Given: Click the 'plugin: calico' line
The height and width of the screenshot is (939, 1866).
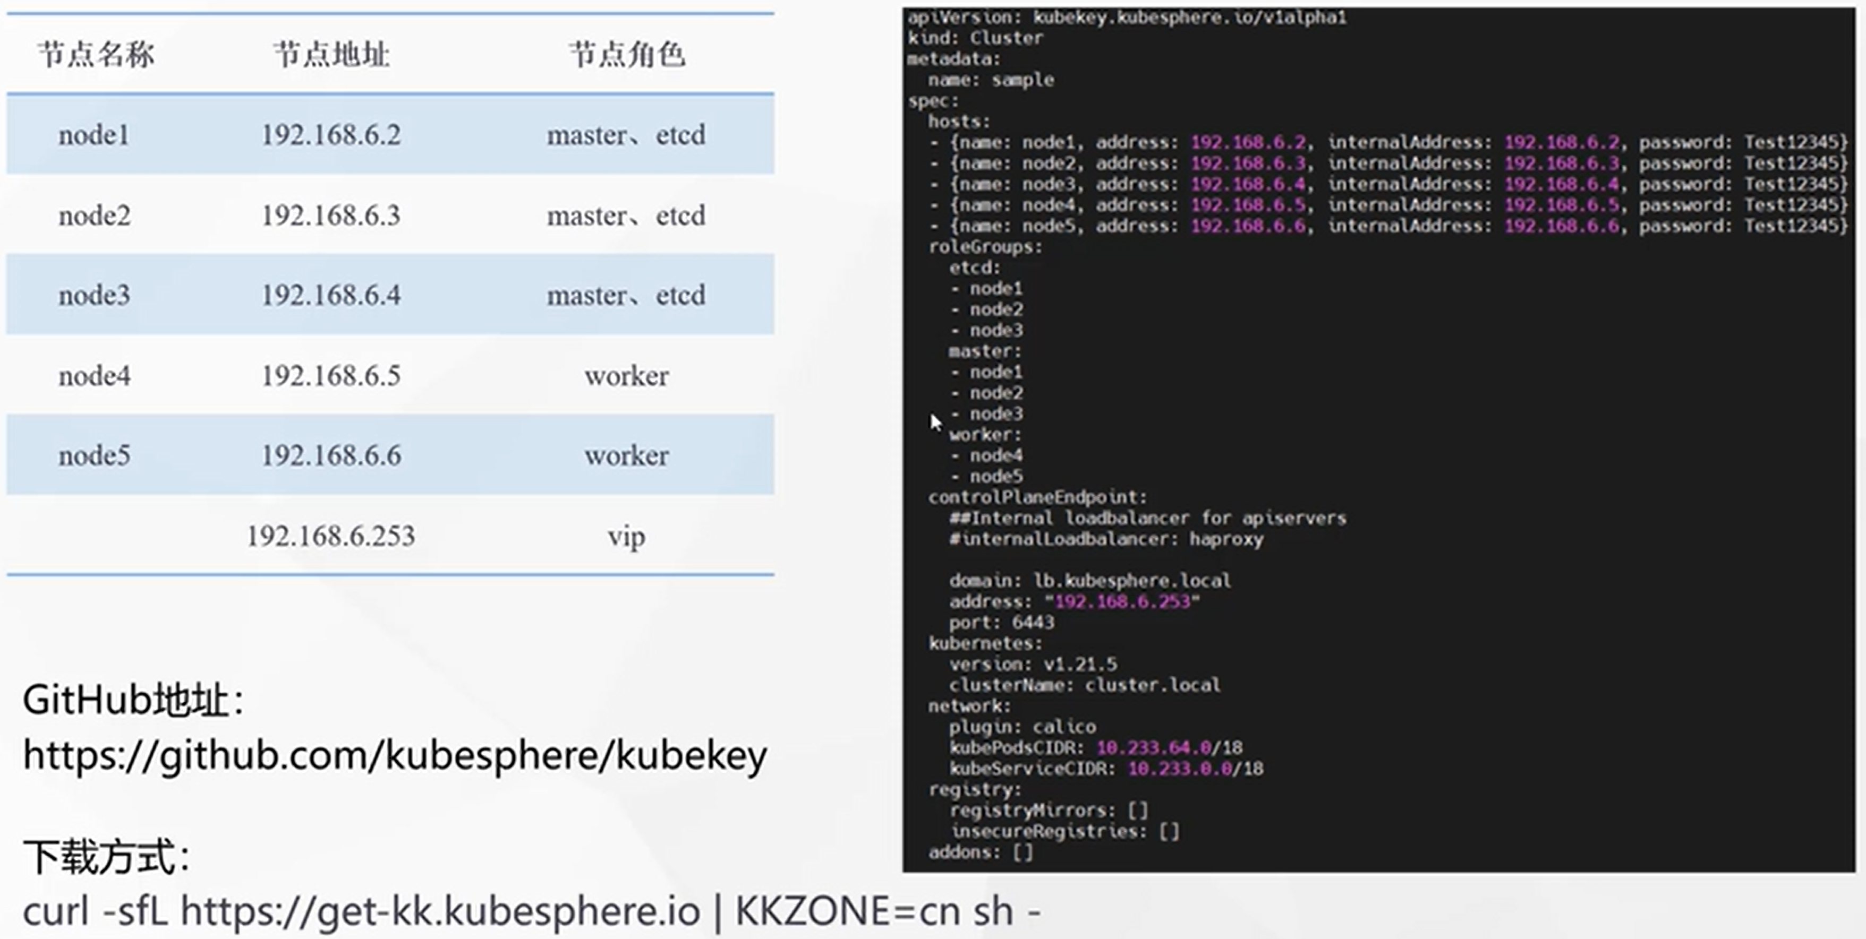Looking at the screenshot, I should 1022,727.
